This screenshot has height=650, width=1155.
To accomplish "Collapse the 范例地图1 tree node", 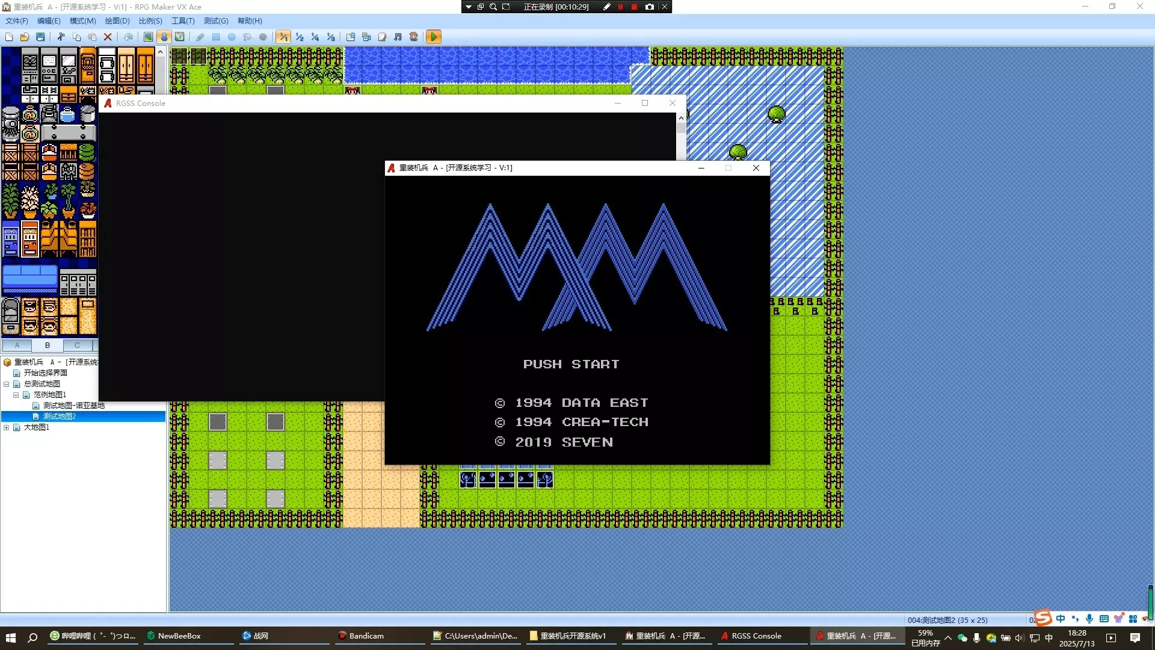I will [x=16, y=395].
